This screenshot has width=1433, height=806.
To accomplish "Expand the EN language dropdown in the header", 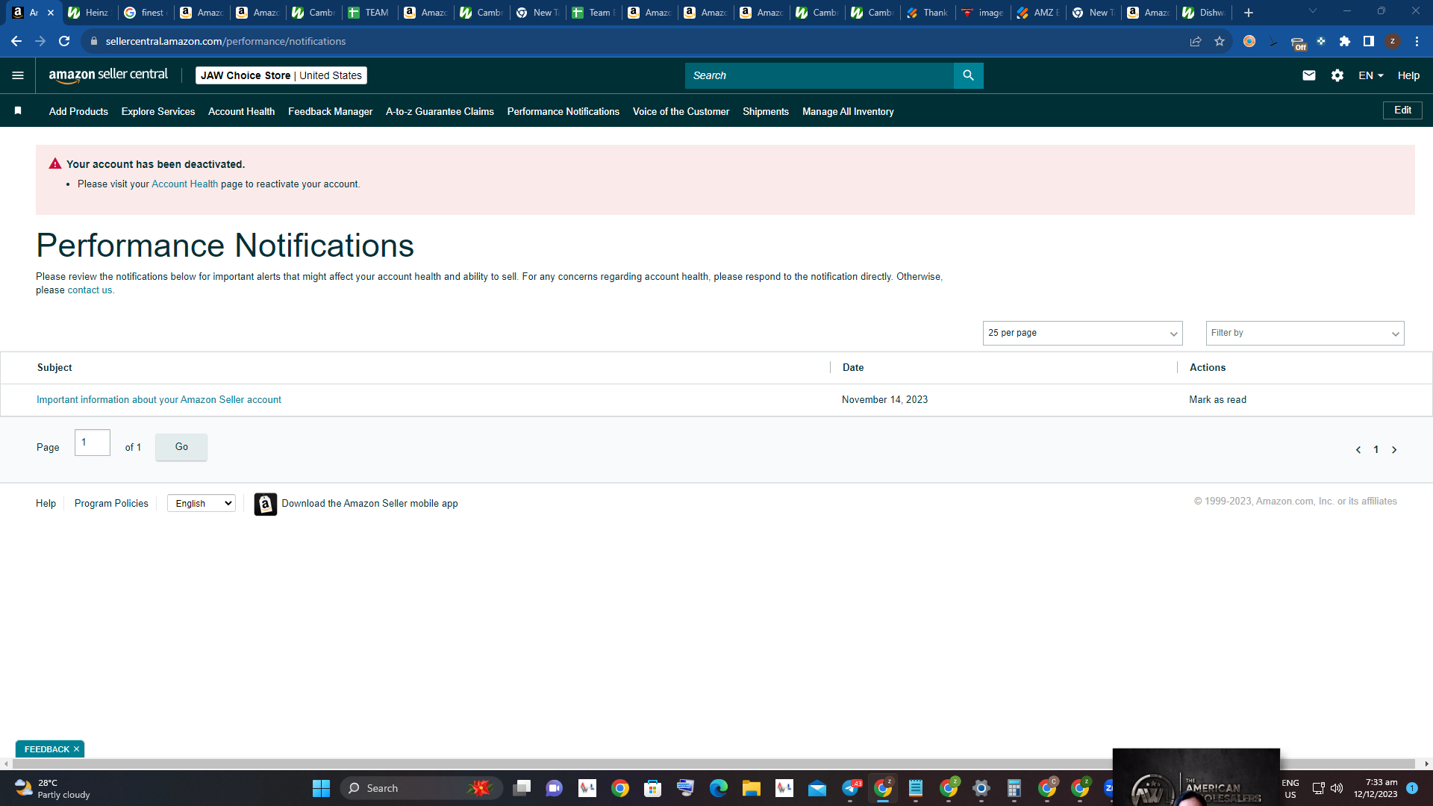I will click(1371, 75).
